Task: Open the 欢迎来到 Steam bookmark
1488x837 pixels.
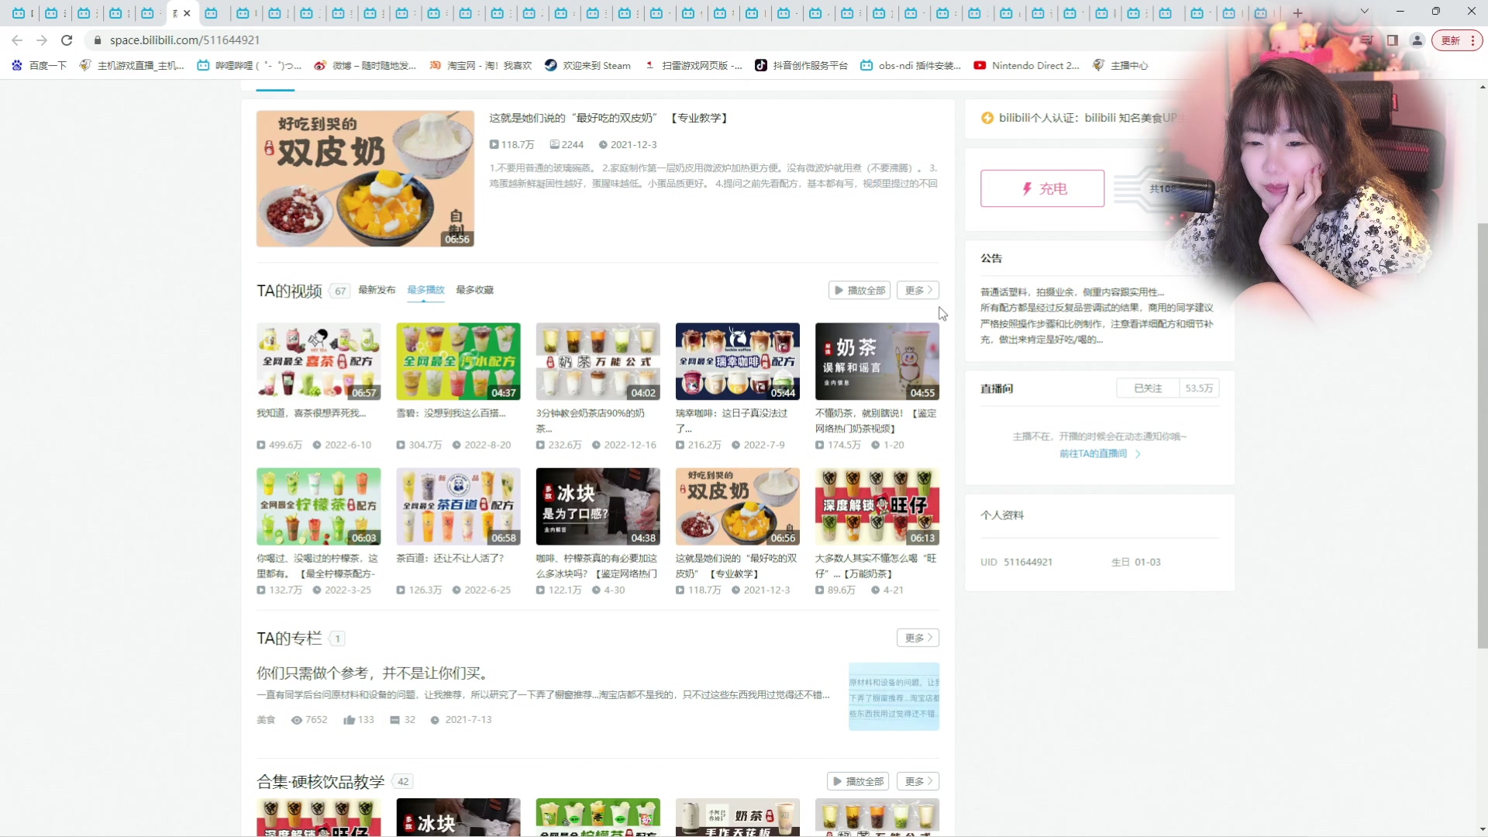Action: (x=587, y=66)
